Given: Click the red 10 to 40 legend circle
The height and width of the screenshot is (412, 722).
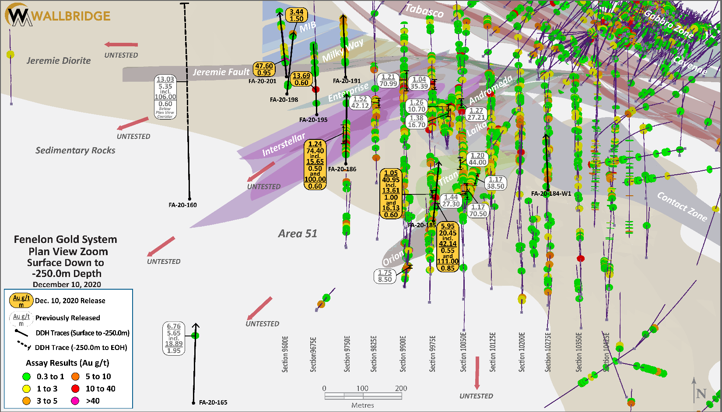Looking at the screenshot, I should tap(75, 389).
